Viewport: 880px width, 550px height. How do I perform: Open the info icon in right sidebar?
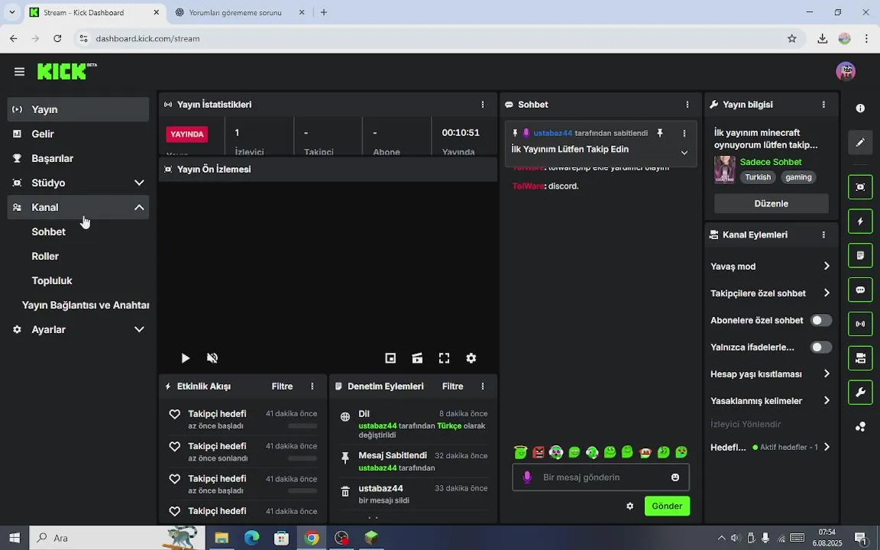(x=860, y=108)
